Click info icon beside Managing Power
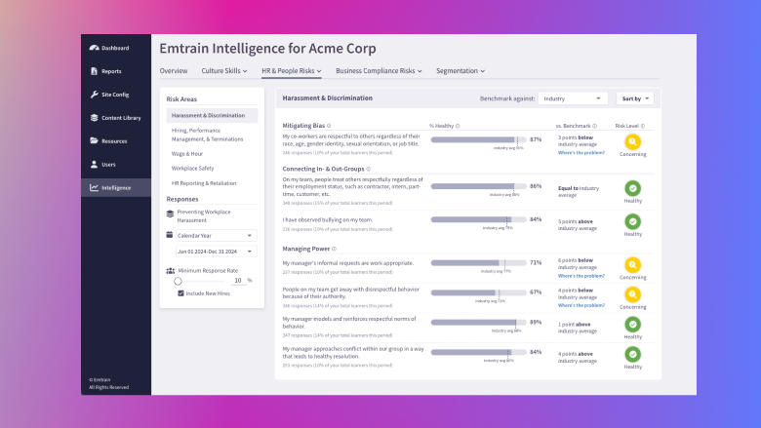The width and height of the screenshot is (761, 428). (x=334, y=249)
